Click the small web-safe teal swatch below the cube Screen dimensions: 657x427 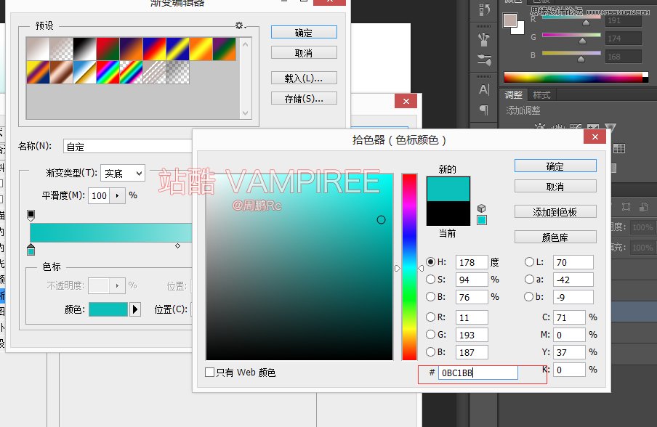(x=482, y=220)
